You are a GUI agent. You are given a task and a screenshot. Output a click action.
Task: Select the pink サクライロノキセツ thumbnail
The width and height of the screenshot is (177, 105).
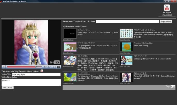pos(70,47)
